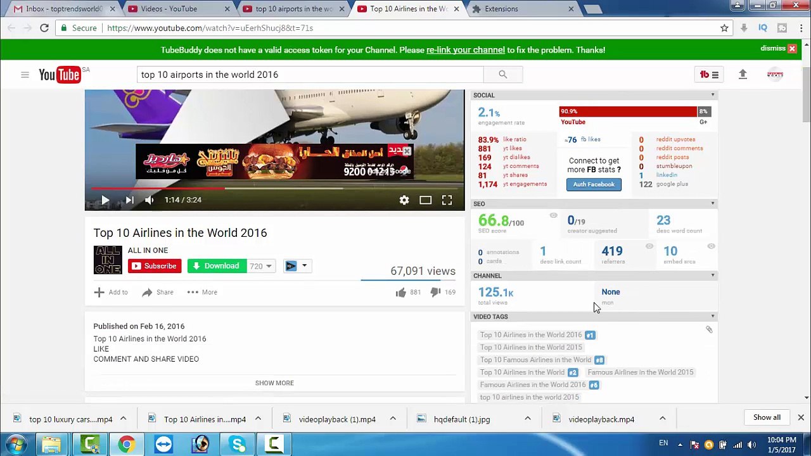Focus the YouTube search field

click(x=310, y=75)
